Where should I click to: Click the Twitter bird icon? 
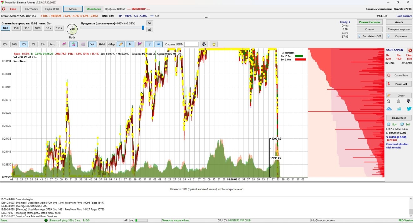[x=409, y=109]
